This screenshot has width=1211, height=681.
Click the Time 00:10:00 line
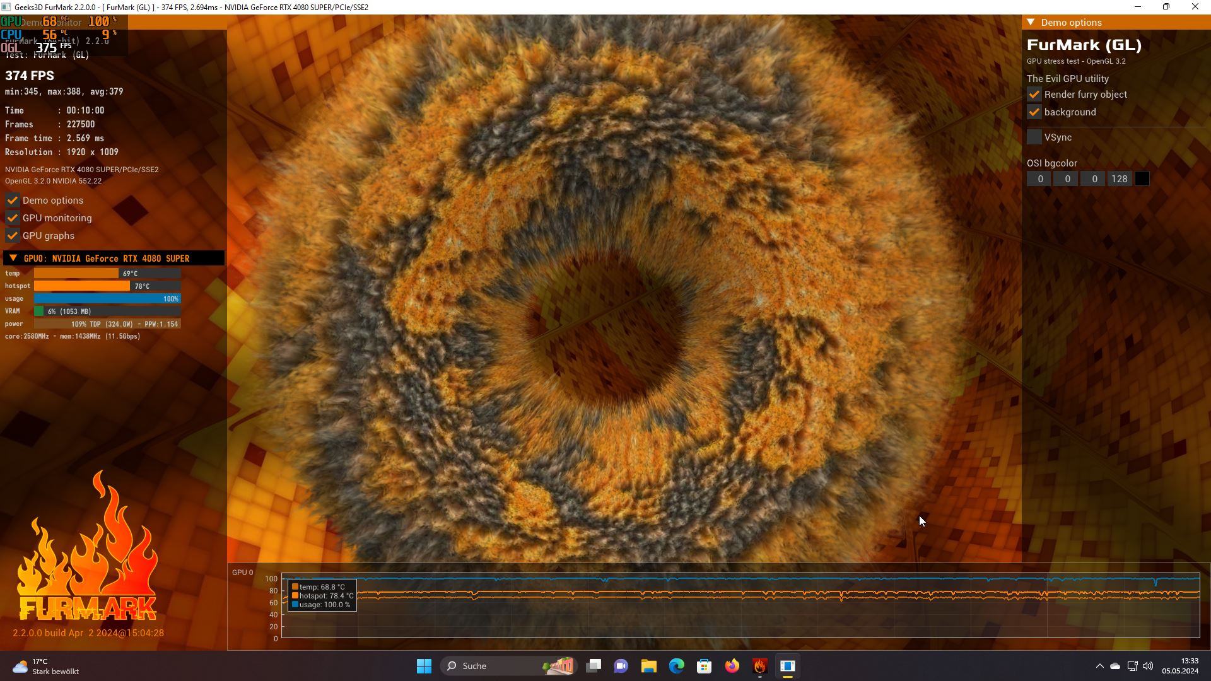point(55,110)
